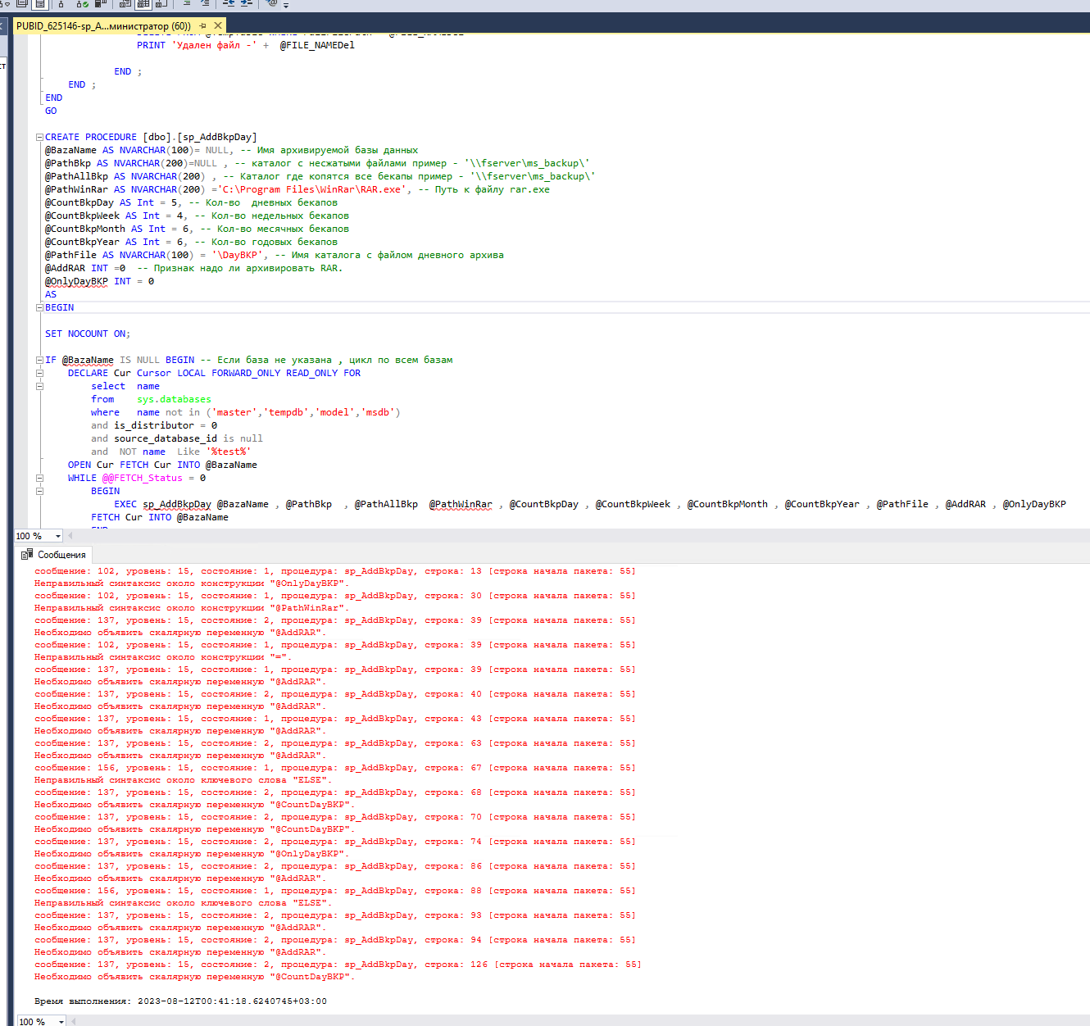Click the '\DayBKP' string value
1090x1026 pixels.
[x=239, y=255]
